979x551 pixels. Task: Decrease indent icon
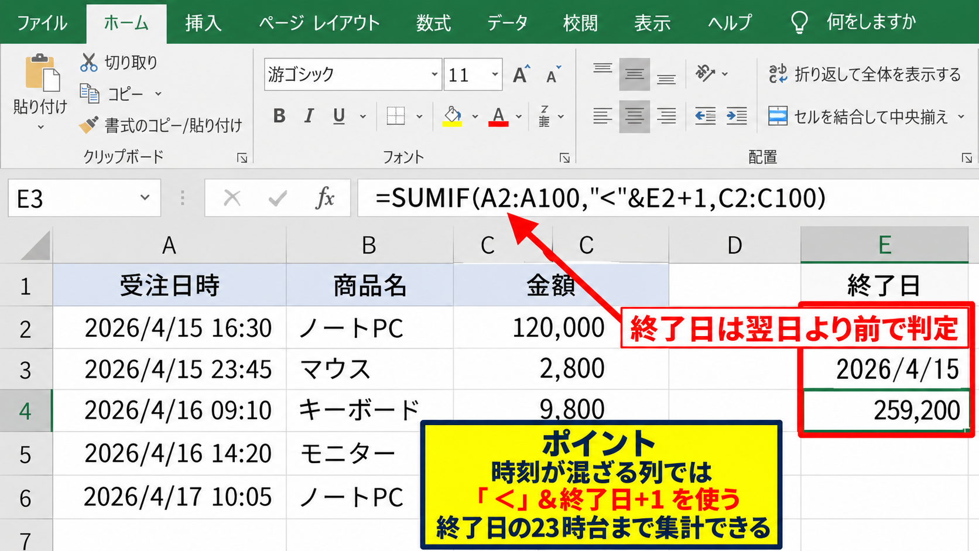coord(705,116)
